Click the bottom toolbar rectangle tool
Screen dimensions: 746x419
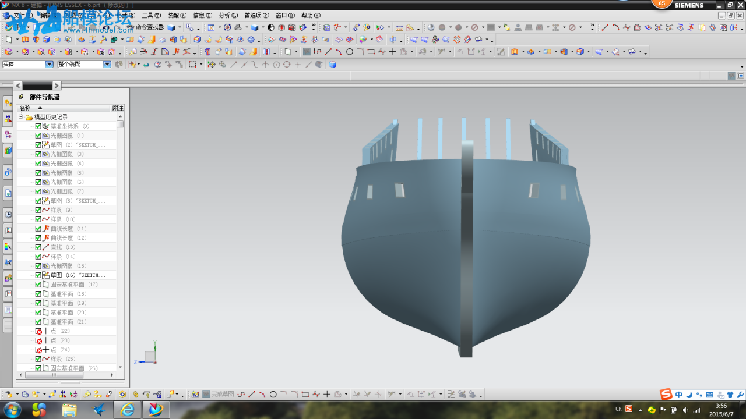coord(305,395)
